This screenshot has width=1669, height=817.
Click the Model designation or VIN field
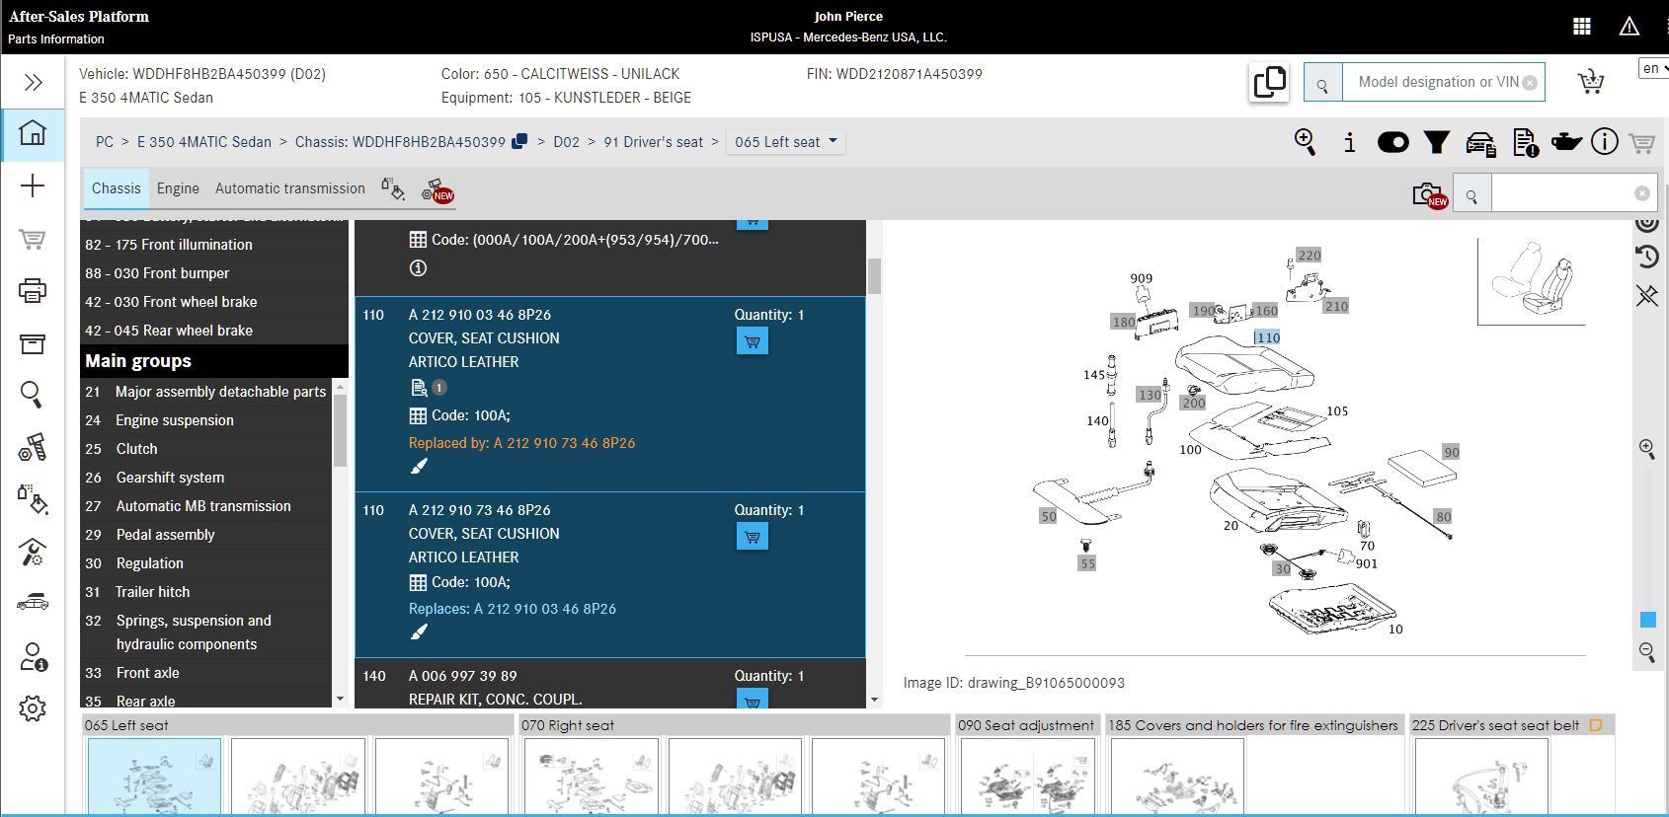click(1437, 82)
